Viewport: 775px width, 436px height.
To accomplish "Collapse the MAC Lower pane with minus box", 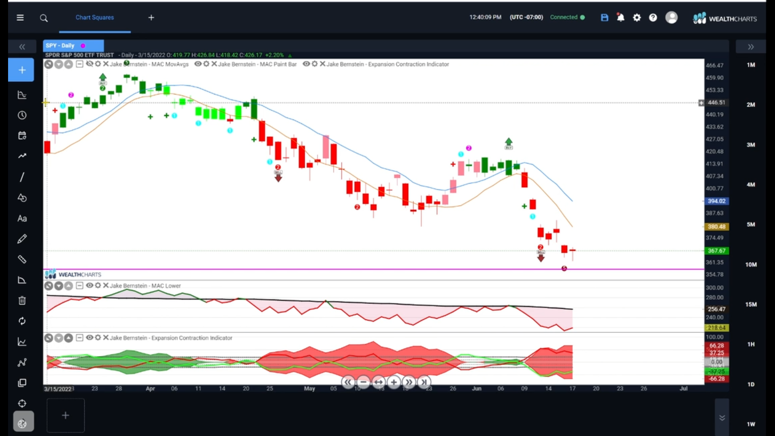I will point(80,285).
